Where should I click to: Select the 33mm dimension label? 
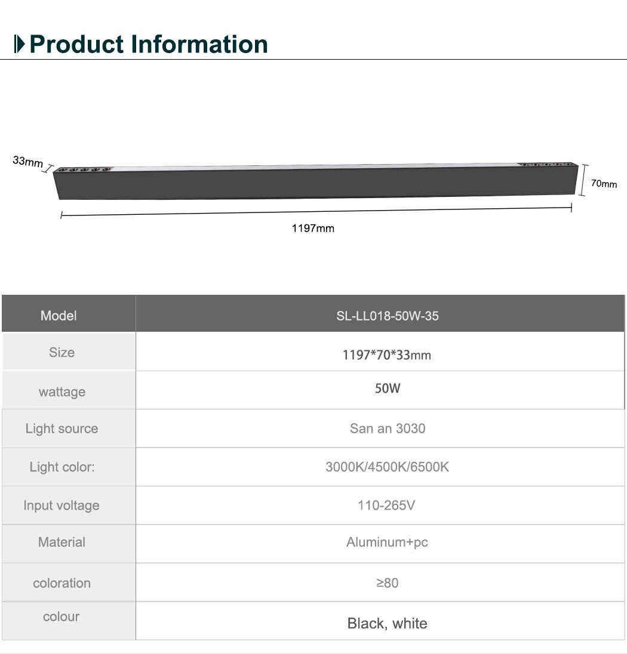point(27,162)
